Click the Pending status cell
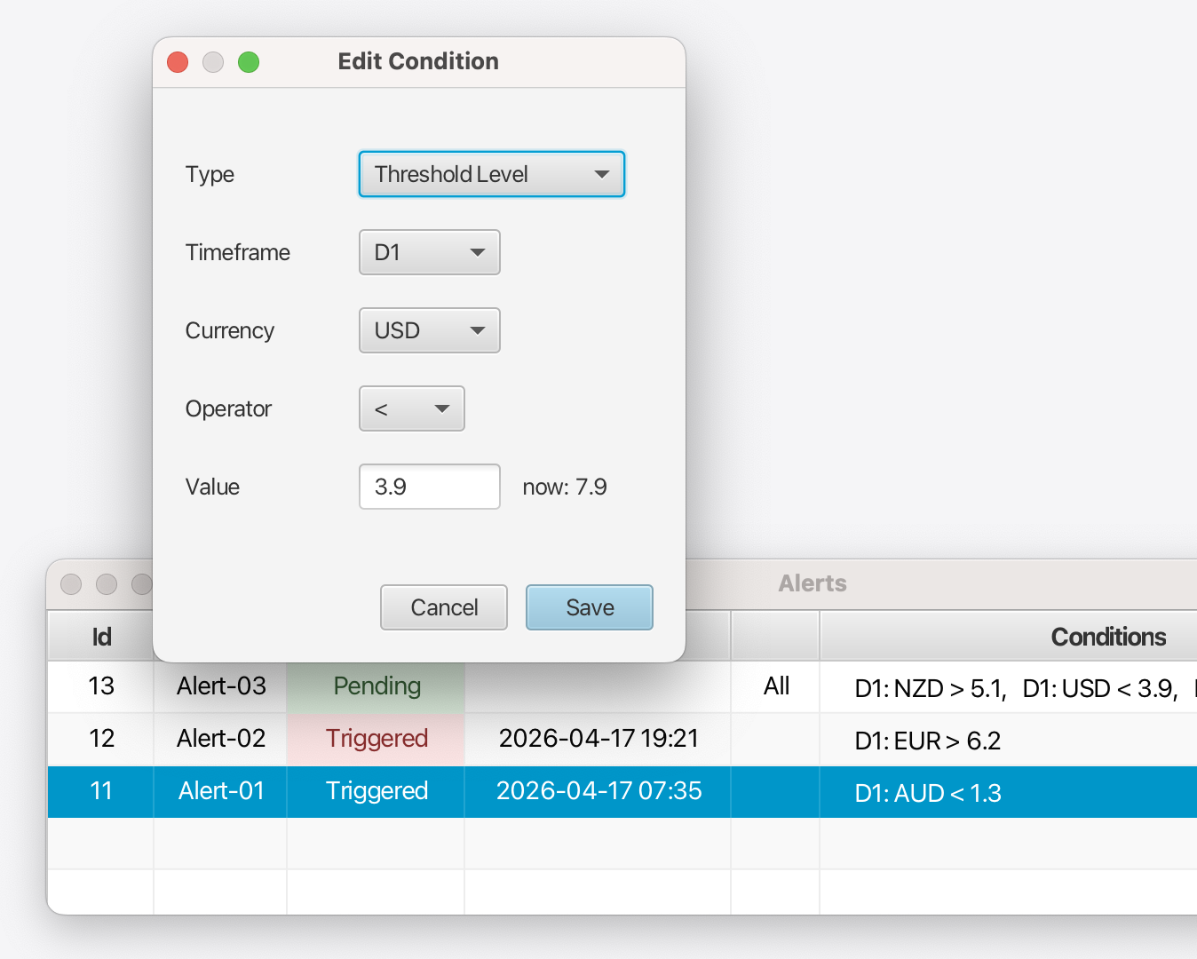Viewport: 1197px width, 959px height. coord(376,686)
